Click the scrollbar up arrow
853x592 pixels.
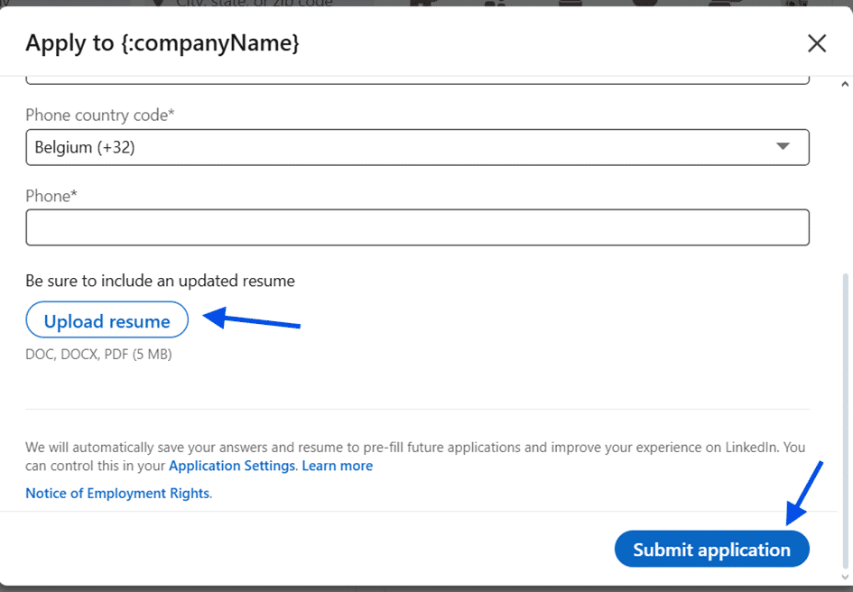click(845, 85)
